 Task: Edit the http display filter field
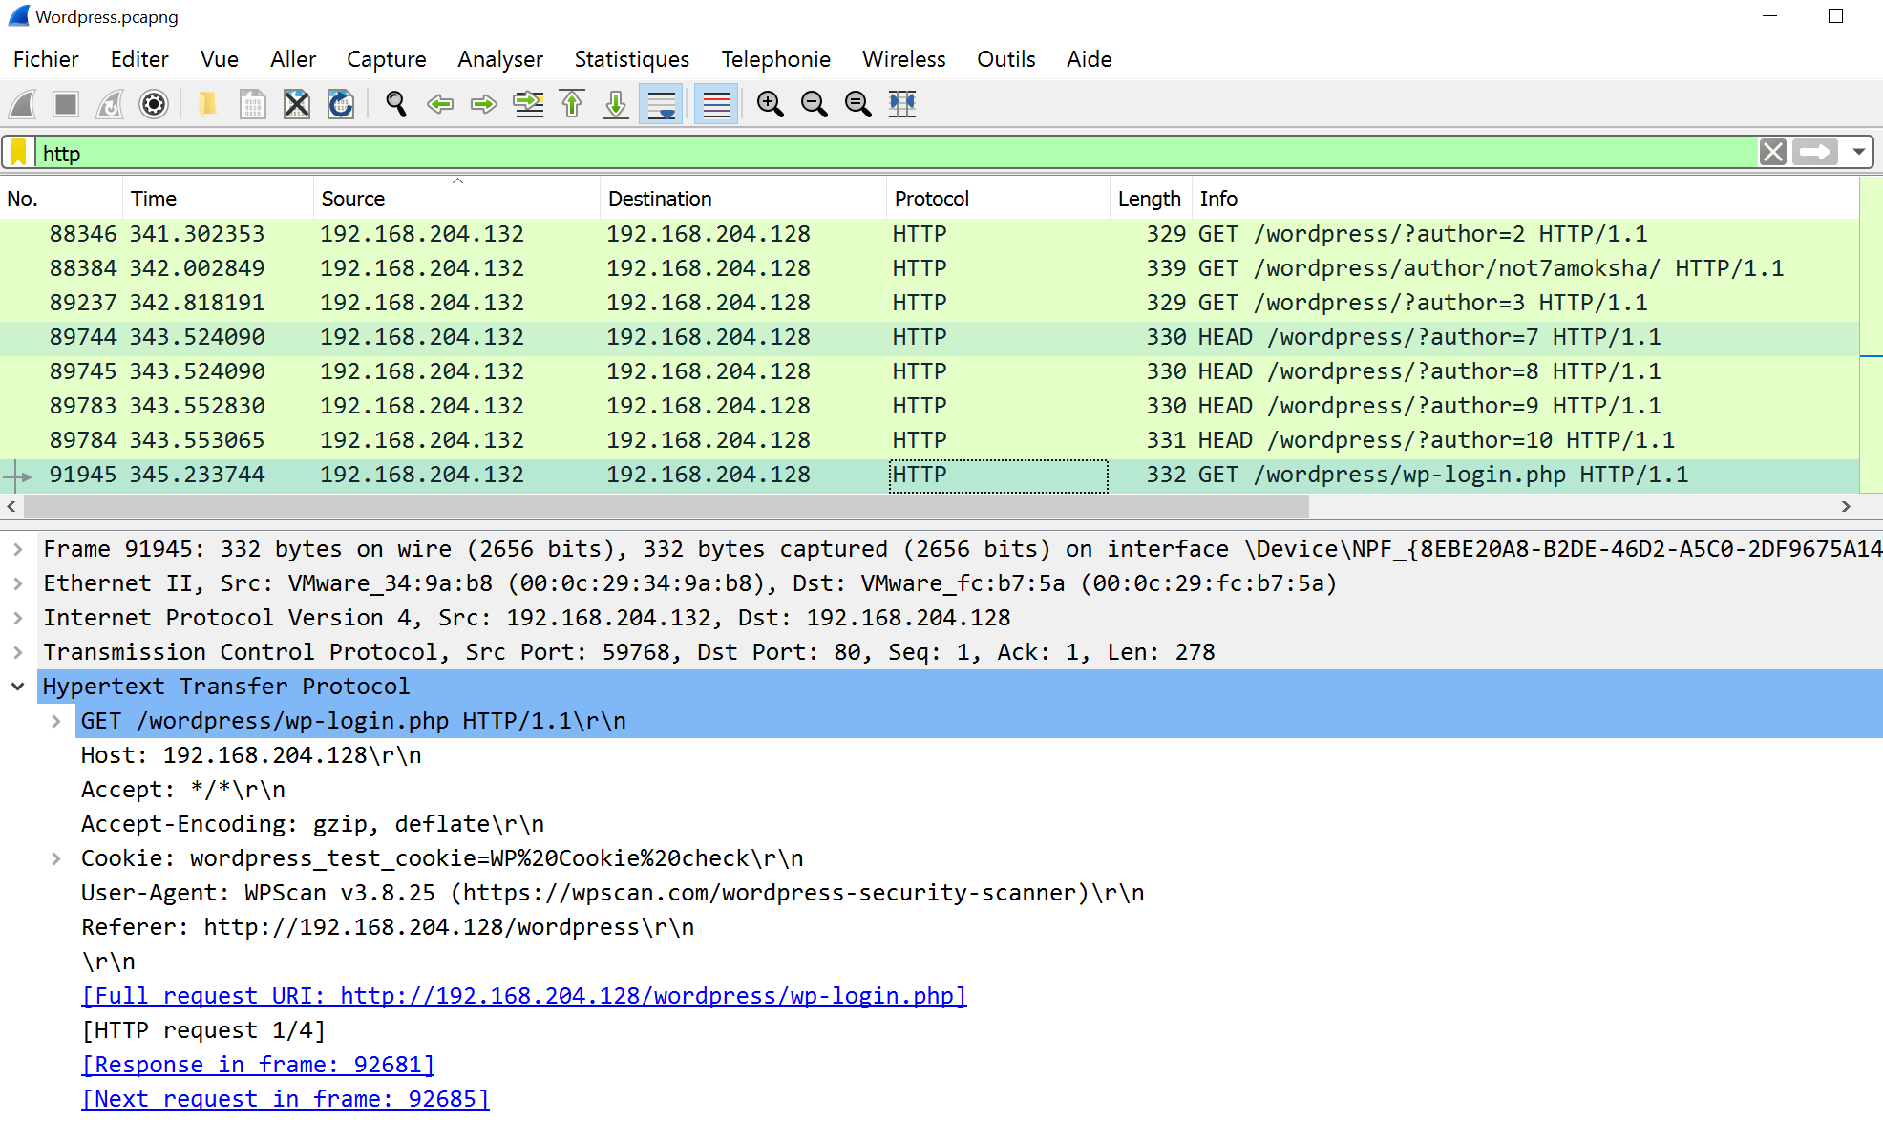896,153
